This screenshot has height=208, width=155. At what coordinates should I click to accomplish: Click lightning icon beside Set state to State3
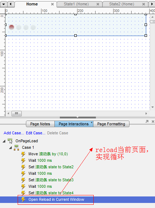(x=23, y=180)
